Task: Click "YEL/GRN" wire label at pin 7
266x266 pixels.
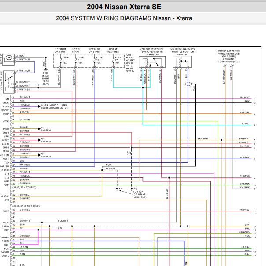Action: (x=25, y=120)
